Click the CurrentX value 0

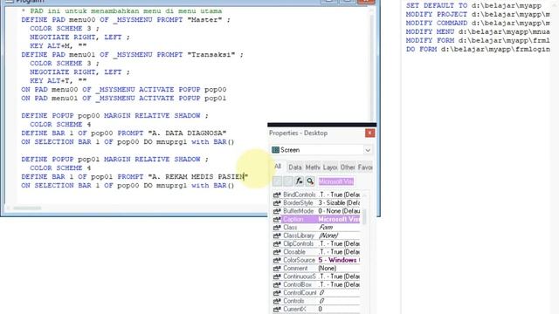tap(321, 310)
